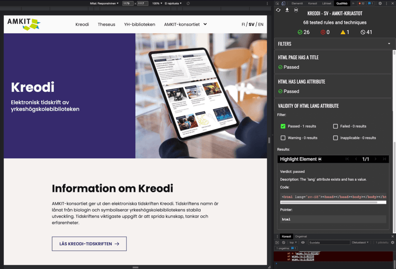Toggle the device toolbar icon in DevTools
The image size is (396, 269).
(283, 3)
